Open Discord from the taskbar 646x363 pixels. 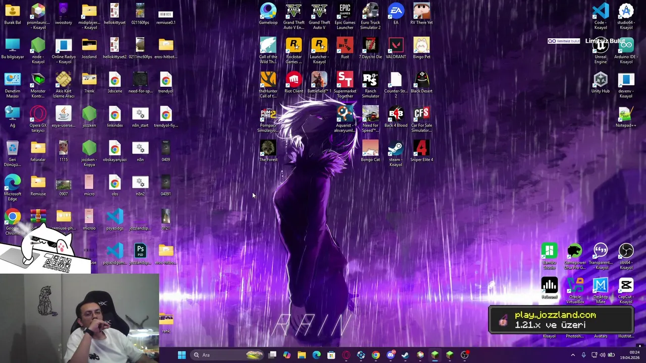coord(390,355)
